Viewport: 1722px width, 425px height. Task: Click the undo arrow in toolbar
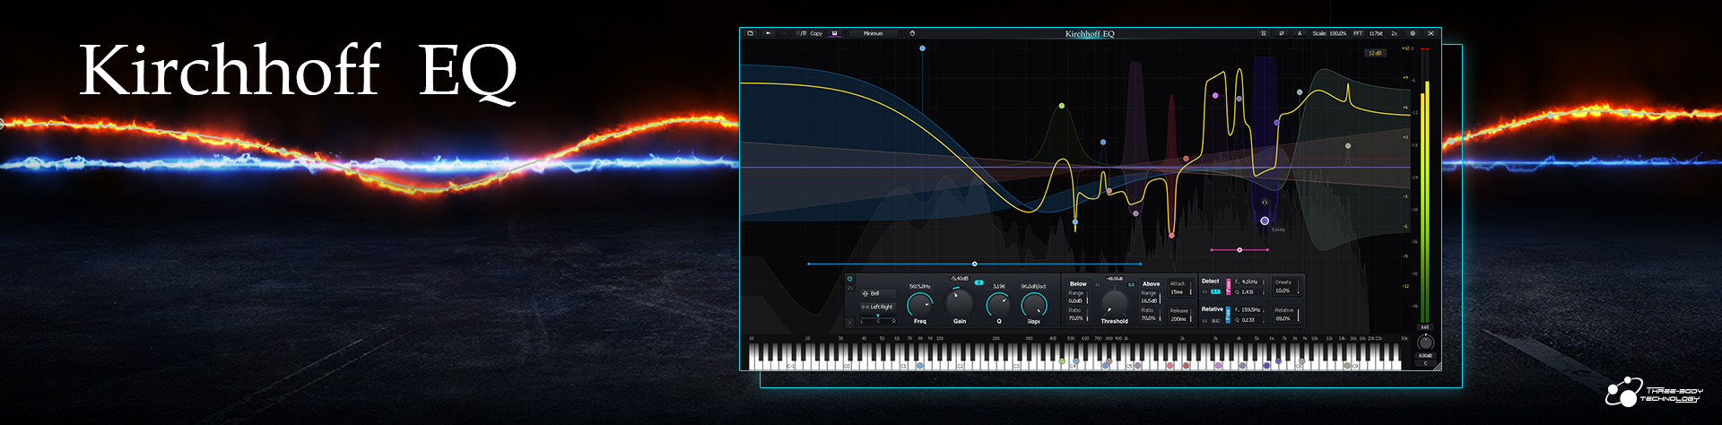769,33
